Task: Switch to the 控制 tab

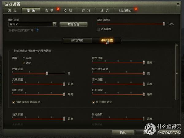Action: point(68,11)
